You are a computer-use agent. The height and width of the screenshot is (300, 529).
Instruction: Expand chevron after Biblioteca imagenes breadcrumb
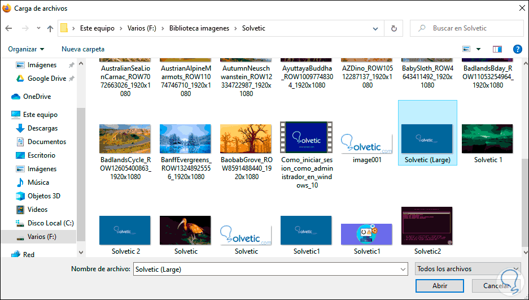coord(235,28)
